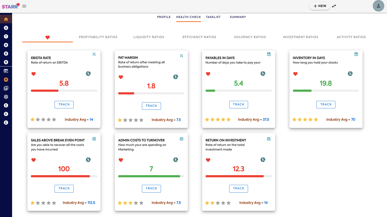Viewport: 387px width, 217px height.
Task: Toggle heart favorite on Payables in Days card
Action: (208, 74)
